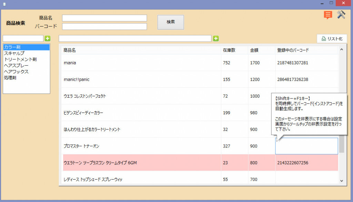The width and height of the screenshot is (353, 202).
Task: Select the mania product row
Action: tap(200, 63)
